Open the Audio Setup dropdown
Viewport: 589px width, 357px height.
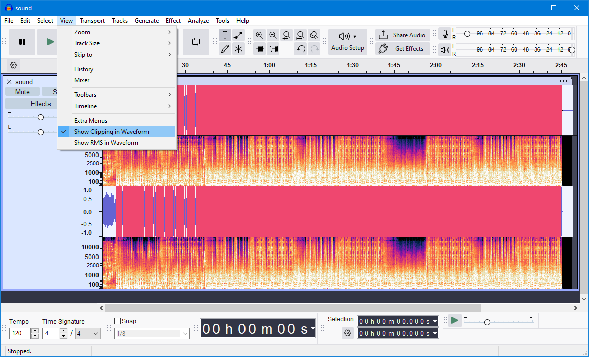click(348, 42)
